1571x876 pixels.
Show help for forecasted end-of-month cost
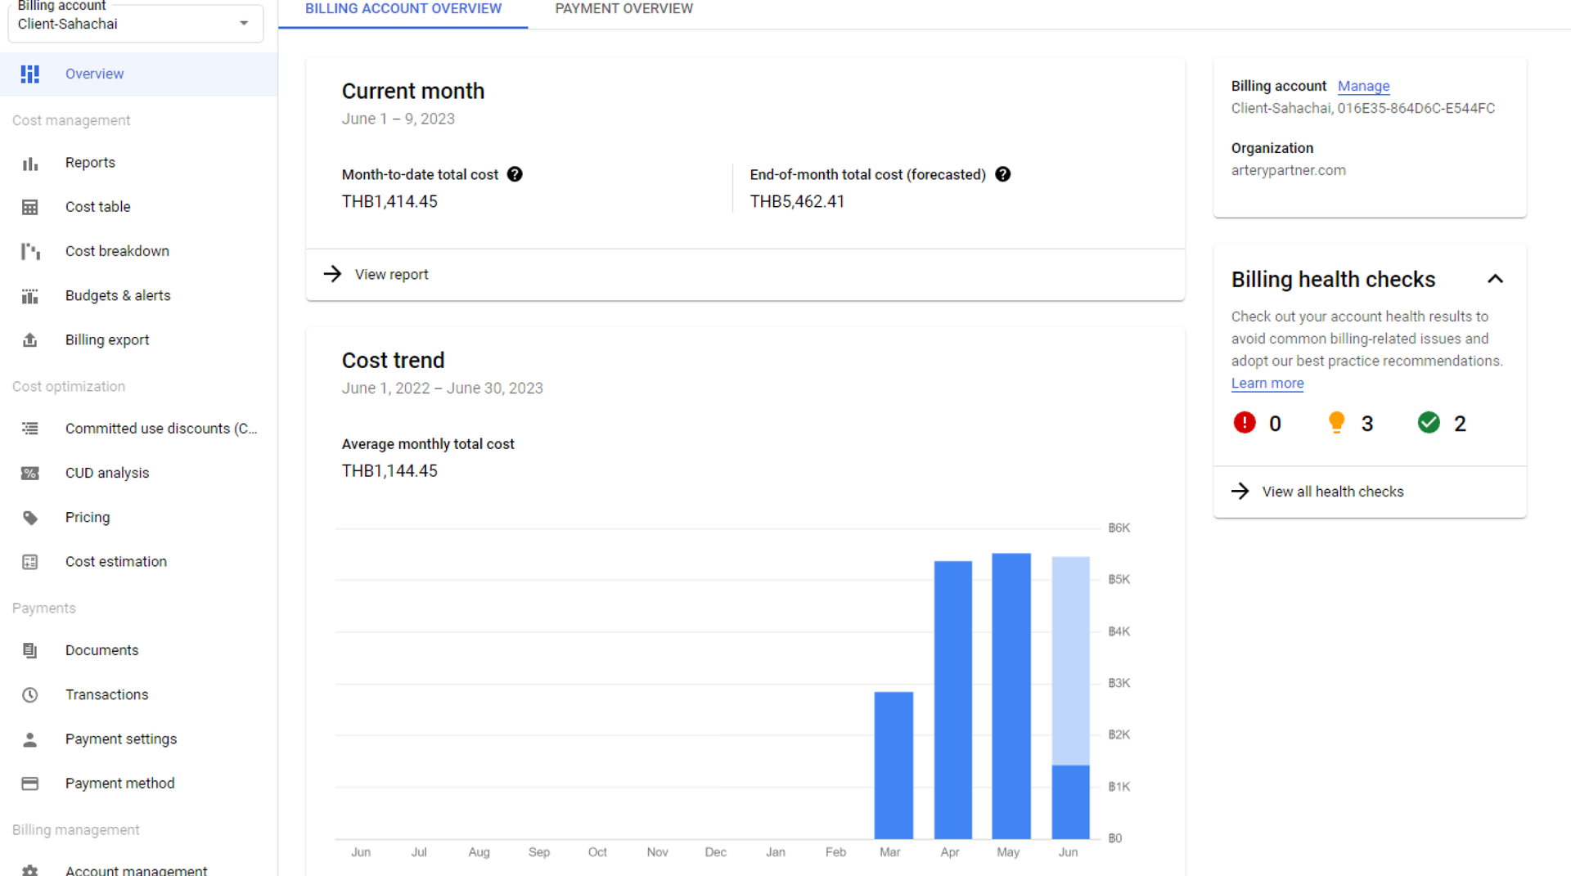tap(1002, 174)
